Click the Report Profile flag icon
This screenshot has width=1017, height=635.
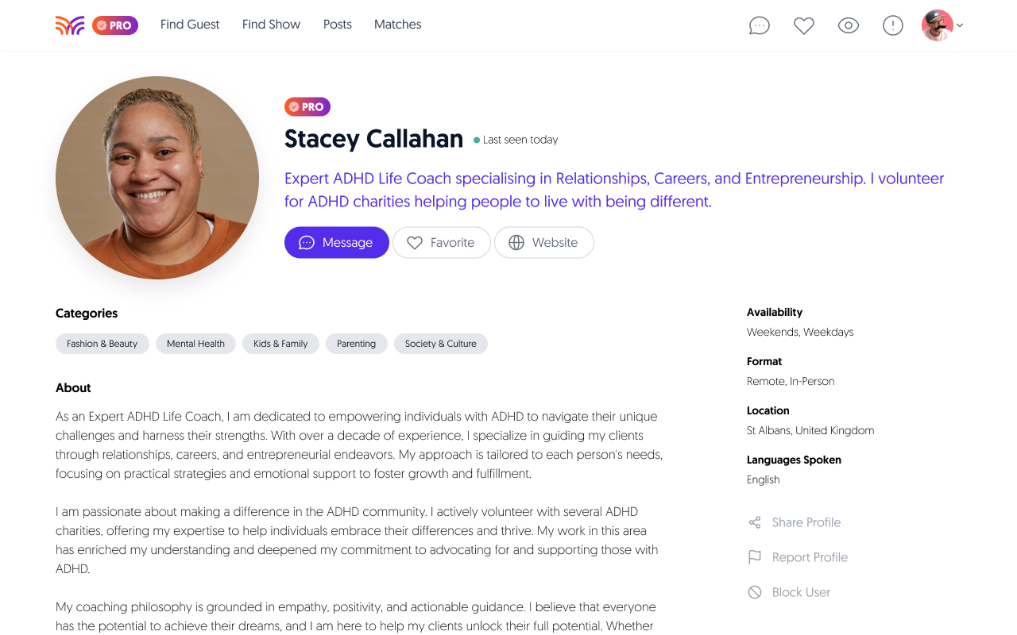coord(755,557)
